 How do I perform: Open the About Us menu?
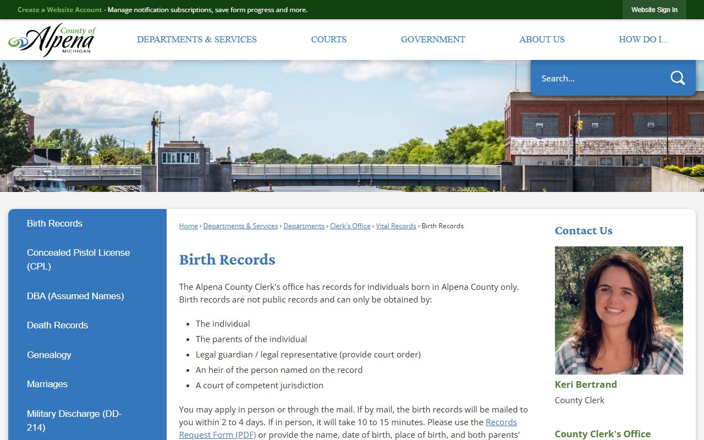click(542, 40)
